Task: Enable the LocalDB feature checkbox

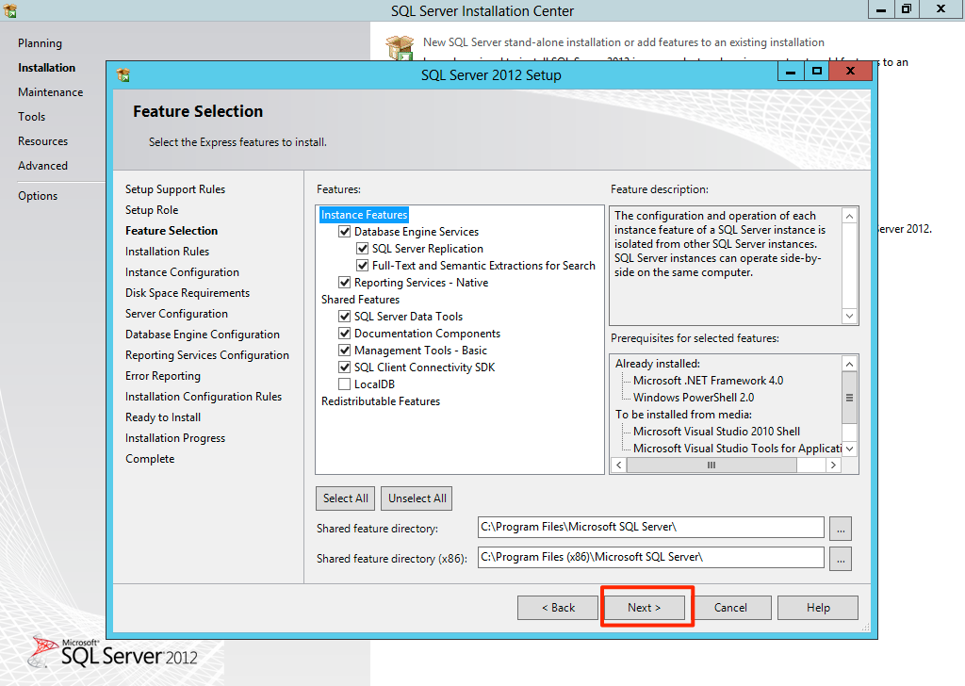Action: tap(345, 384)
